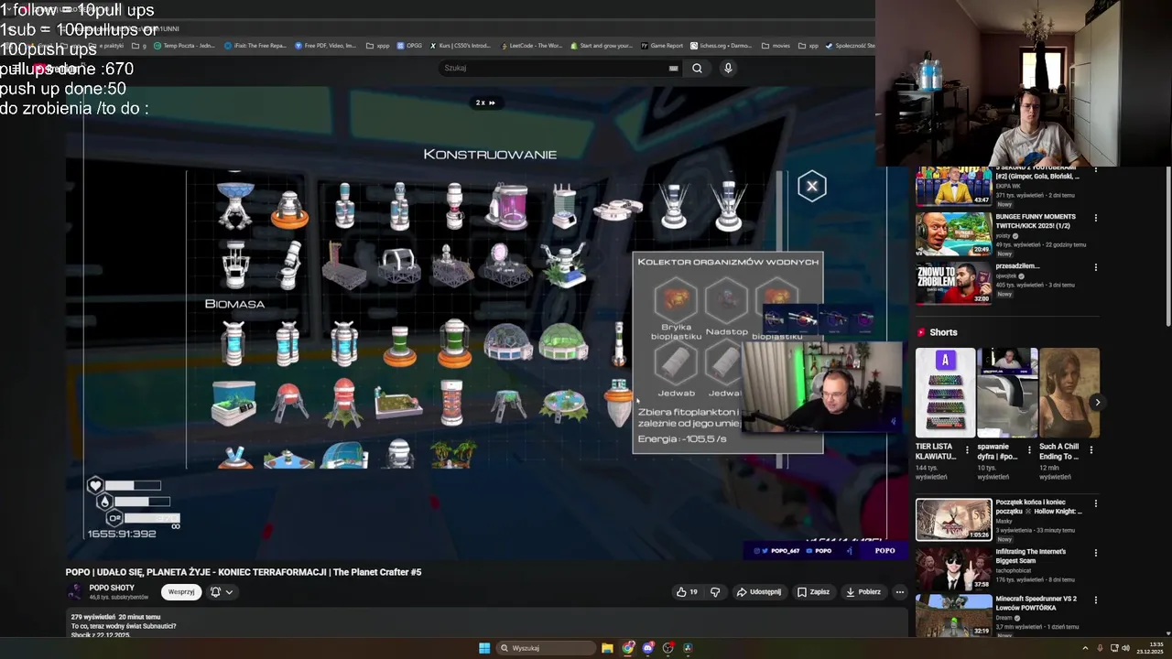Click the tray volume speaker icon

[x=1125, y=648]
